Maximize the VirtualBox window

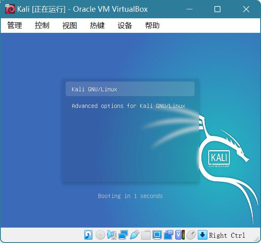pos(217,9)
